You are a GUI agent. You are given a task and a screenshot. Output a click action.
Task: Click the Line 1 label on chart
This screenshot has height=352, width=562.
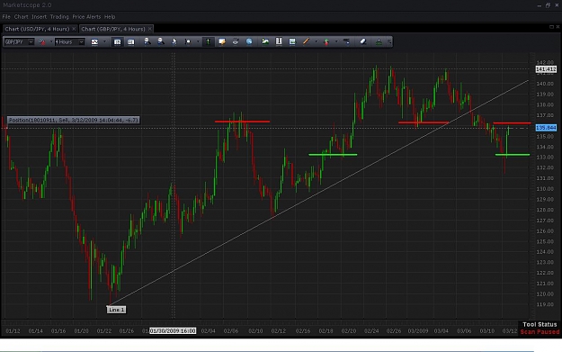coord(116,310)
